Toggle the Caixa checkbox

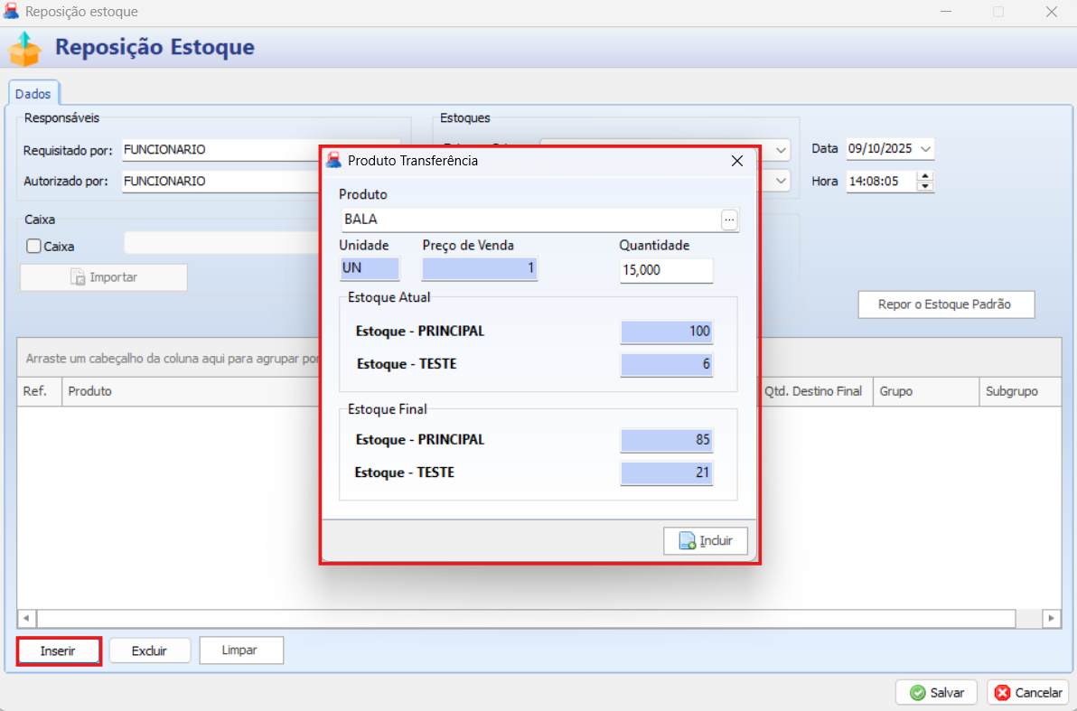[x=34, y=246]
